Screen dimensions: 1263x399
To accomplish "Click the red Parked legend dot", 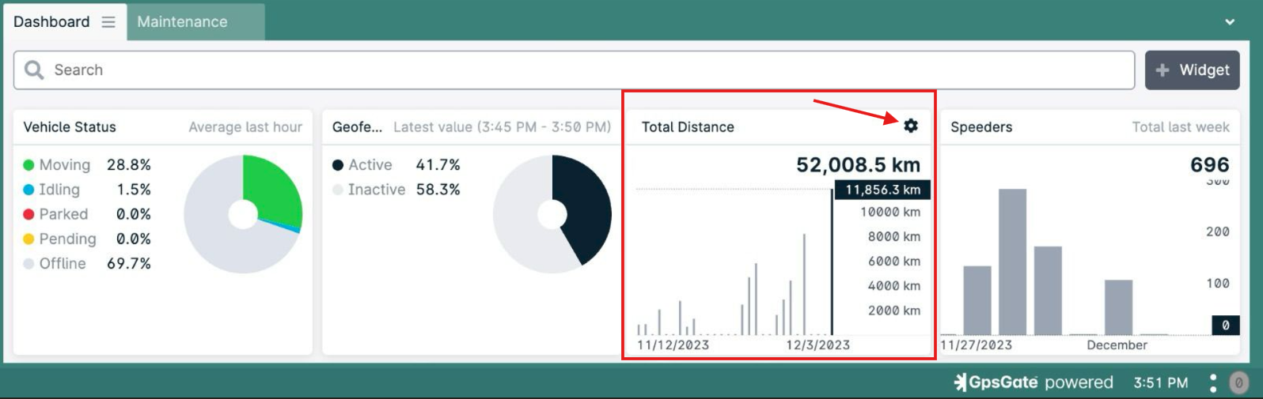I will point(28,214).
